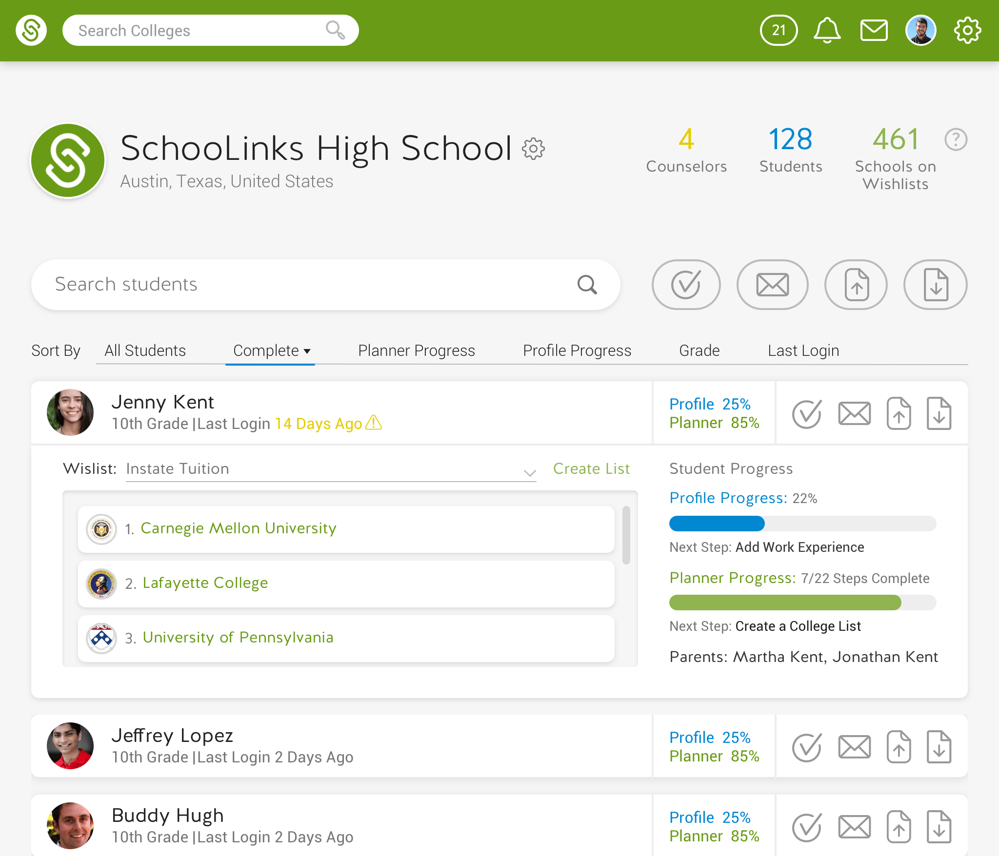Click the large envelope bulk message button

(x=772, y=285)
